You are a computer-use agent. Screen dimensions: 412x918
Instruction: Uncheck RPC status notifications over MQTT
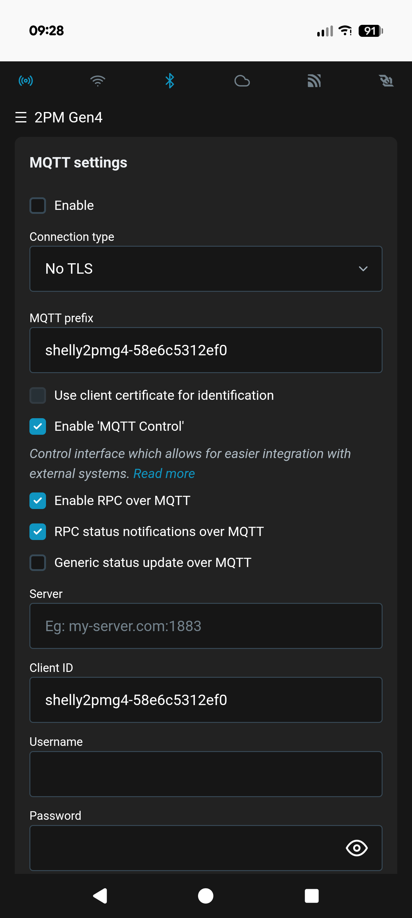(38, 532)
